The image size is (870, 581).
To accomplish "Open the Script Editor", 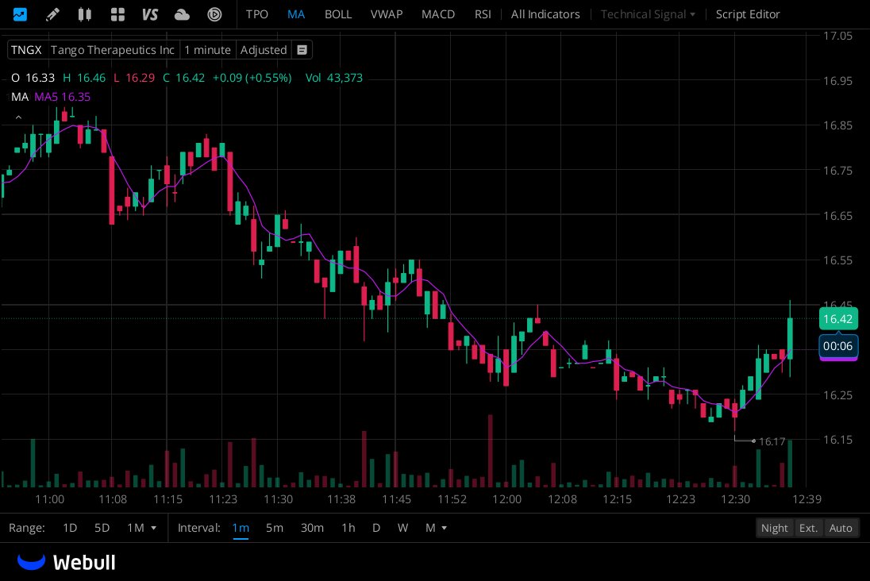I will pos(748,14).
